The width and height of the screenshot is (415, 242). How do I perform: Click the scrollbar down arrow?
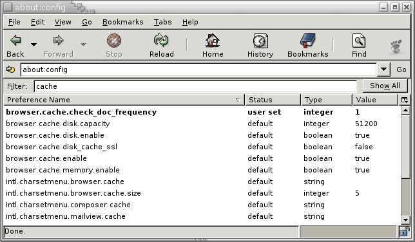click(405, 219)
